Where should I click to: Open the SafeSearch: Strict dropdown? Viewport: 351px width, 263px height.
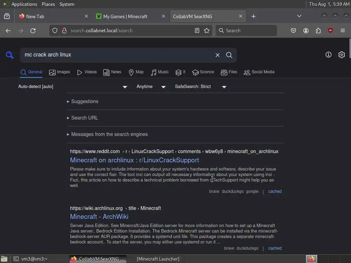[201, 87]
